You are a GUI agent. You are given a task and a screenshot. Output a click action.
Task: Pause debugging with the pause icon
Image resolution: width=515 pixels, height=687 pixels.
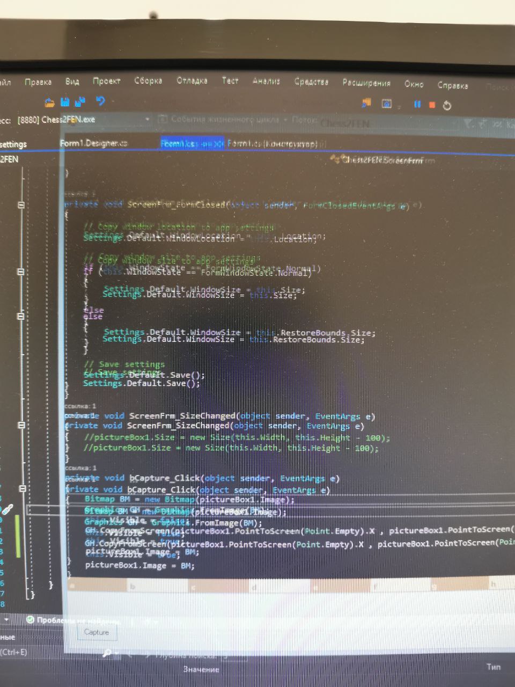tap(417, 104)
